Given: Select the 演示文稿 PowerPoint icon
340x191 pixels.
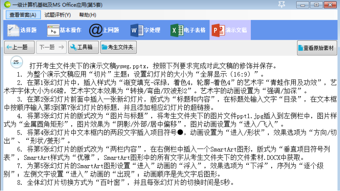Looking at the screenshot, I should pos(218,30).
